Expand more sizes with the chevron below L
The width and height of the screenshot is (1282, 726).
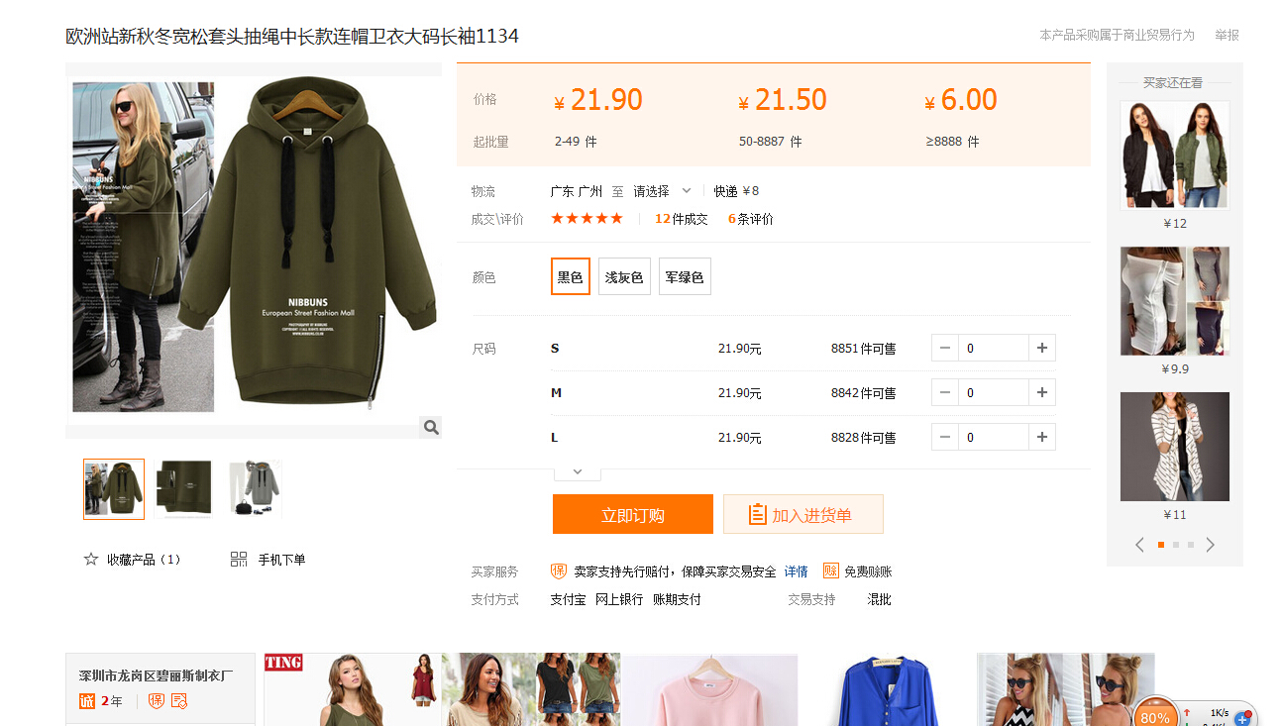(578, 472)
